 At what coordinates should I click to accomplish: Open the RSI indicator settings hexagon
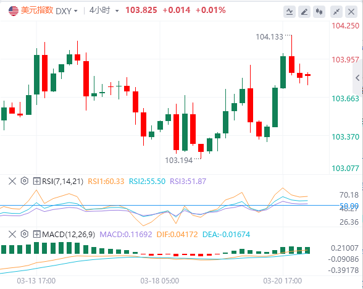24,181
